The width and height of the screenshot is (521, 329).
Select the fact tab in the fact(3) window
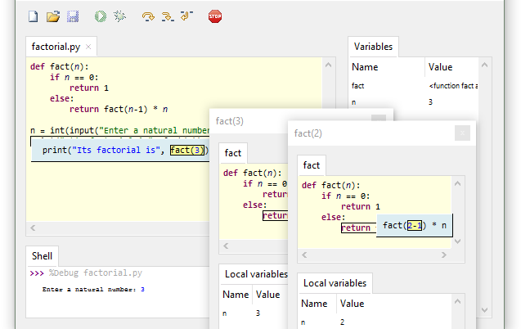pyautogui.click(x=233, y=153)
